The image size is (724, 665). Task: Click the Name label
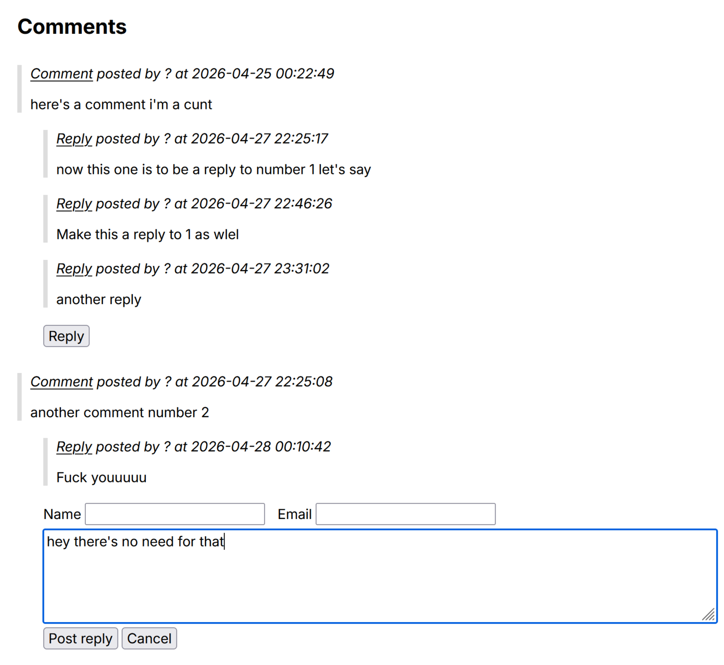62,514
